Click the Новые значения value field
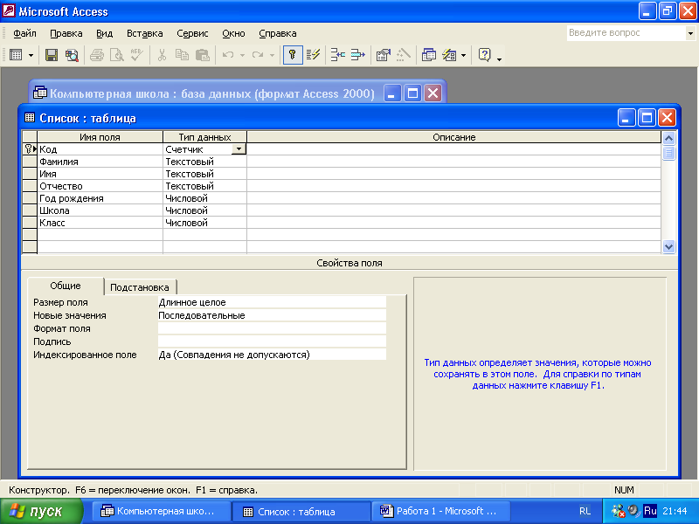The image size is (699, 524). 272,315
